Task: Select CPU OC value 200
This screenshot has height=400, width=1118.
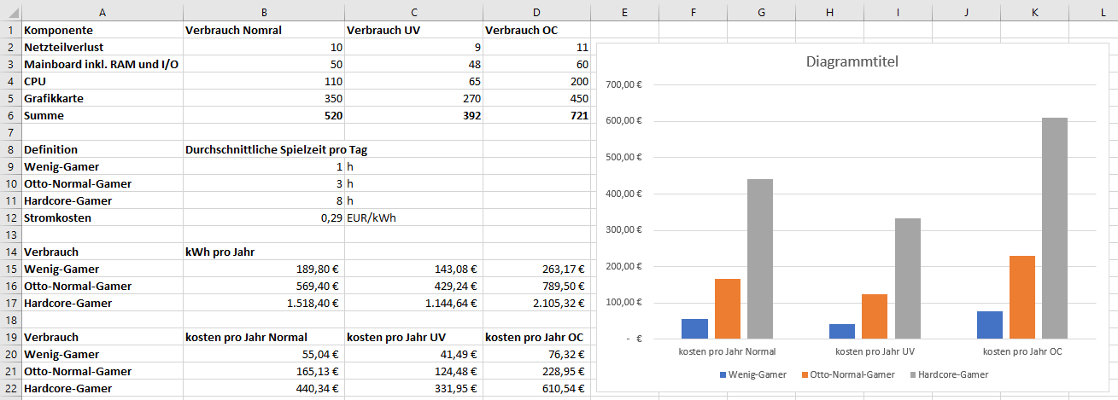Action: pos(536,81)
